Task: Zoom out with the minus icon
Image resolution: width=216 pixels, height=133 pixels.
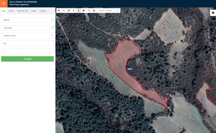Action: click(x=64, y=10)
